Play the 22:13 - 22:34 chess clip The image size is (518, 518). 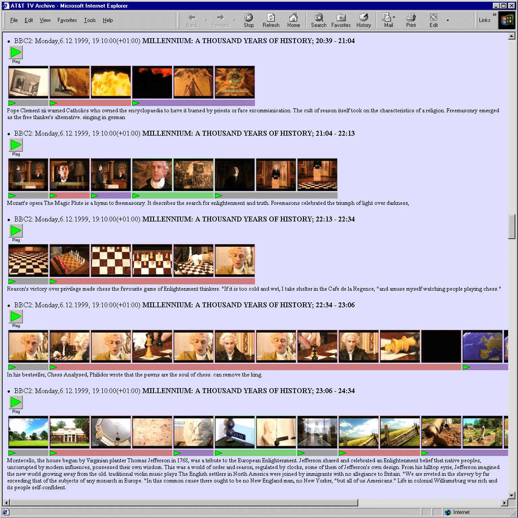[16, 231]
